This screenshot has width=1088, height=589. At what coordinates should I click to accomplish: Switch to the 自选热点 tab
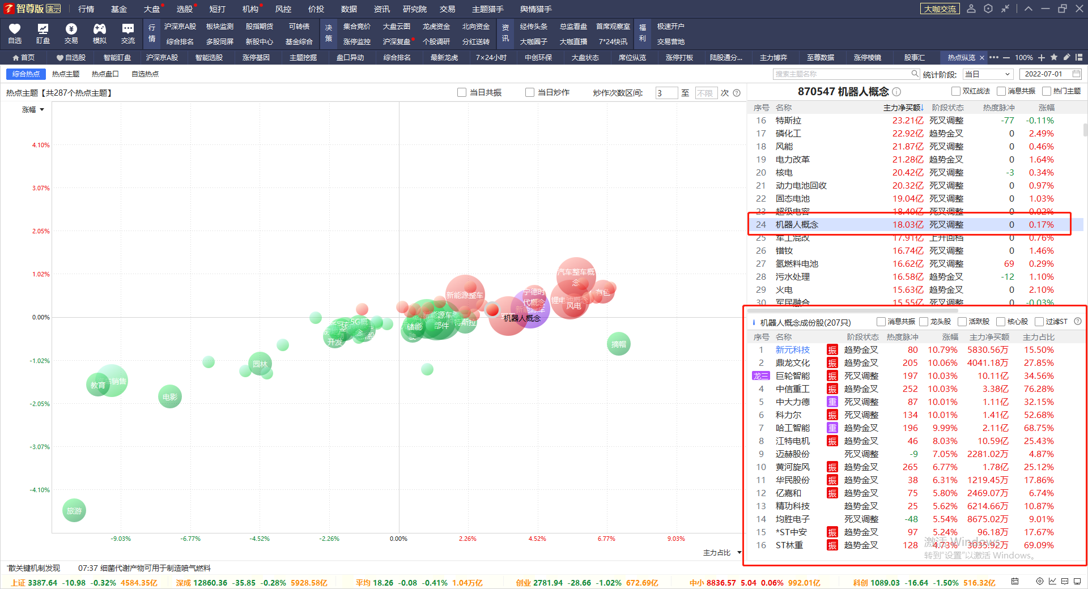click(145, 74)
